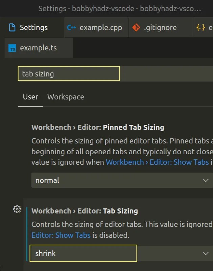
Task: Click the C++ icon on the example.cpp tab
Action: point(72,28)
